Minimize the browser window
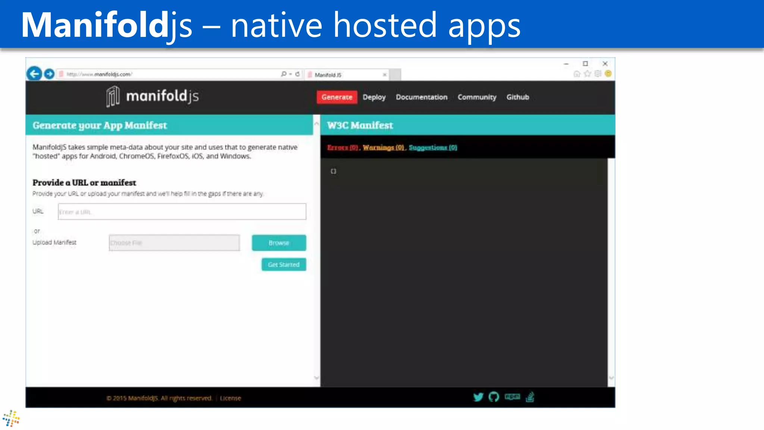 tap(566, 64)
